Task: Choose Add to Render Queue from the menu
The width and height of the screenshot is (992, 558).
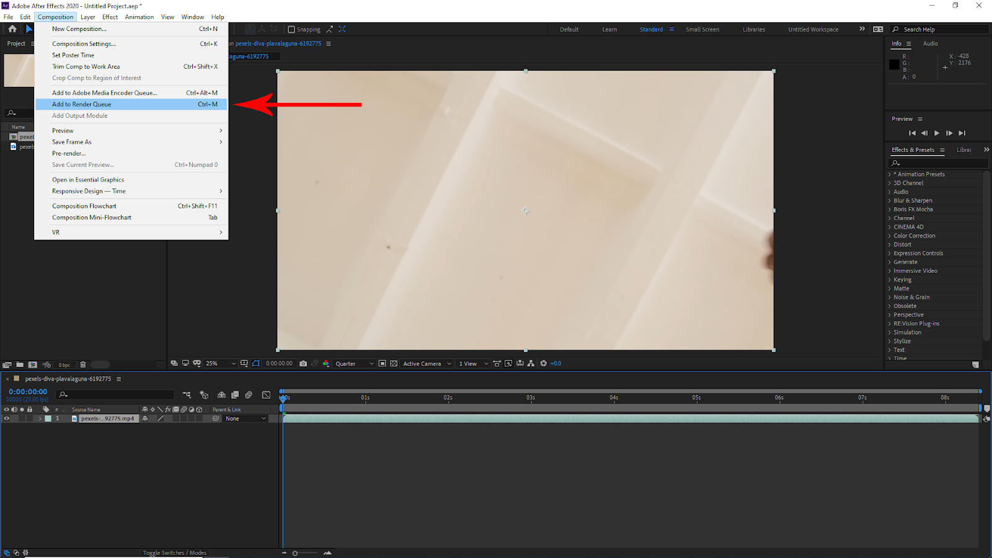Action: [82, 104]
